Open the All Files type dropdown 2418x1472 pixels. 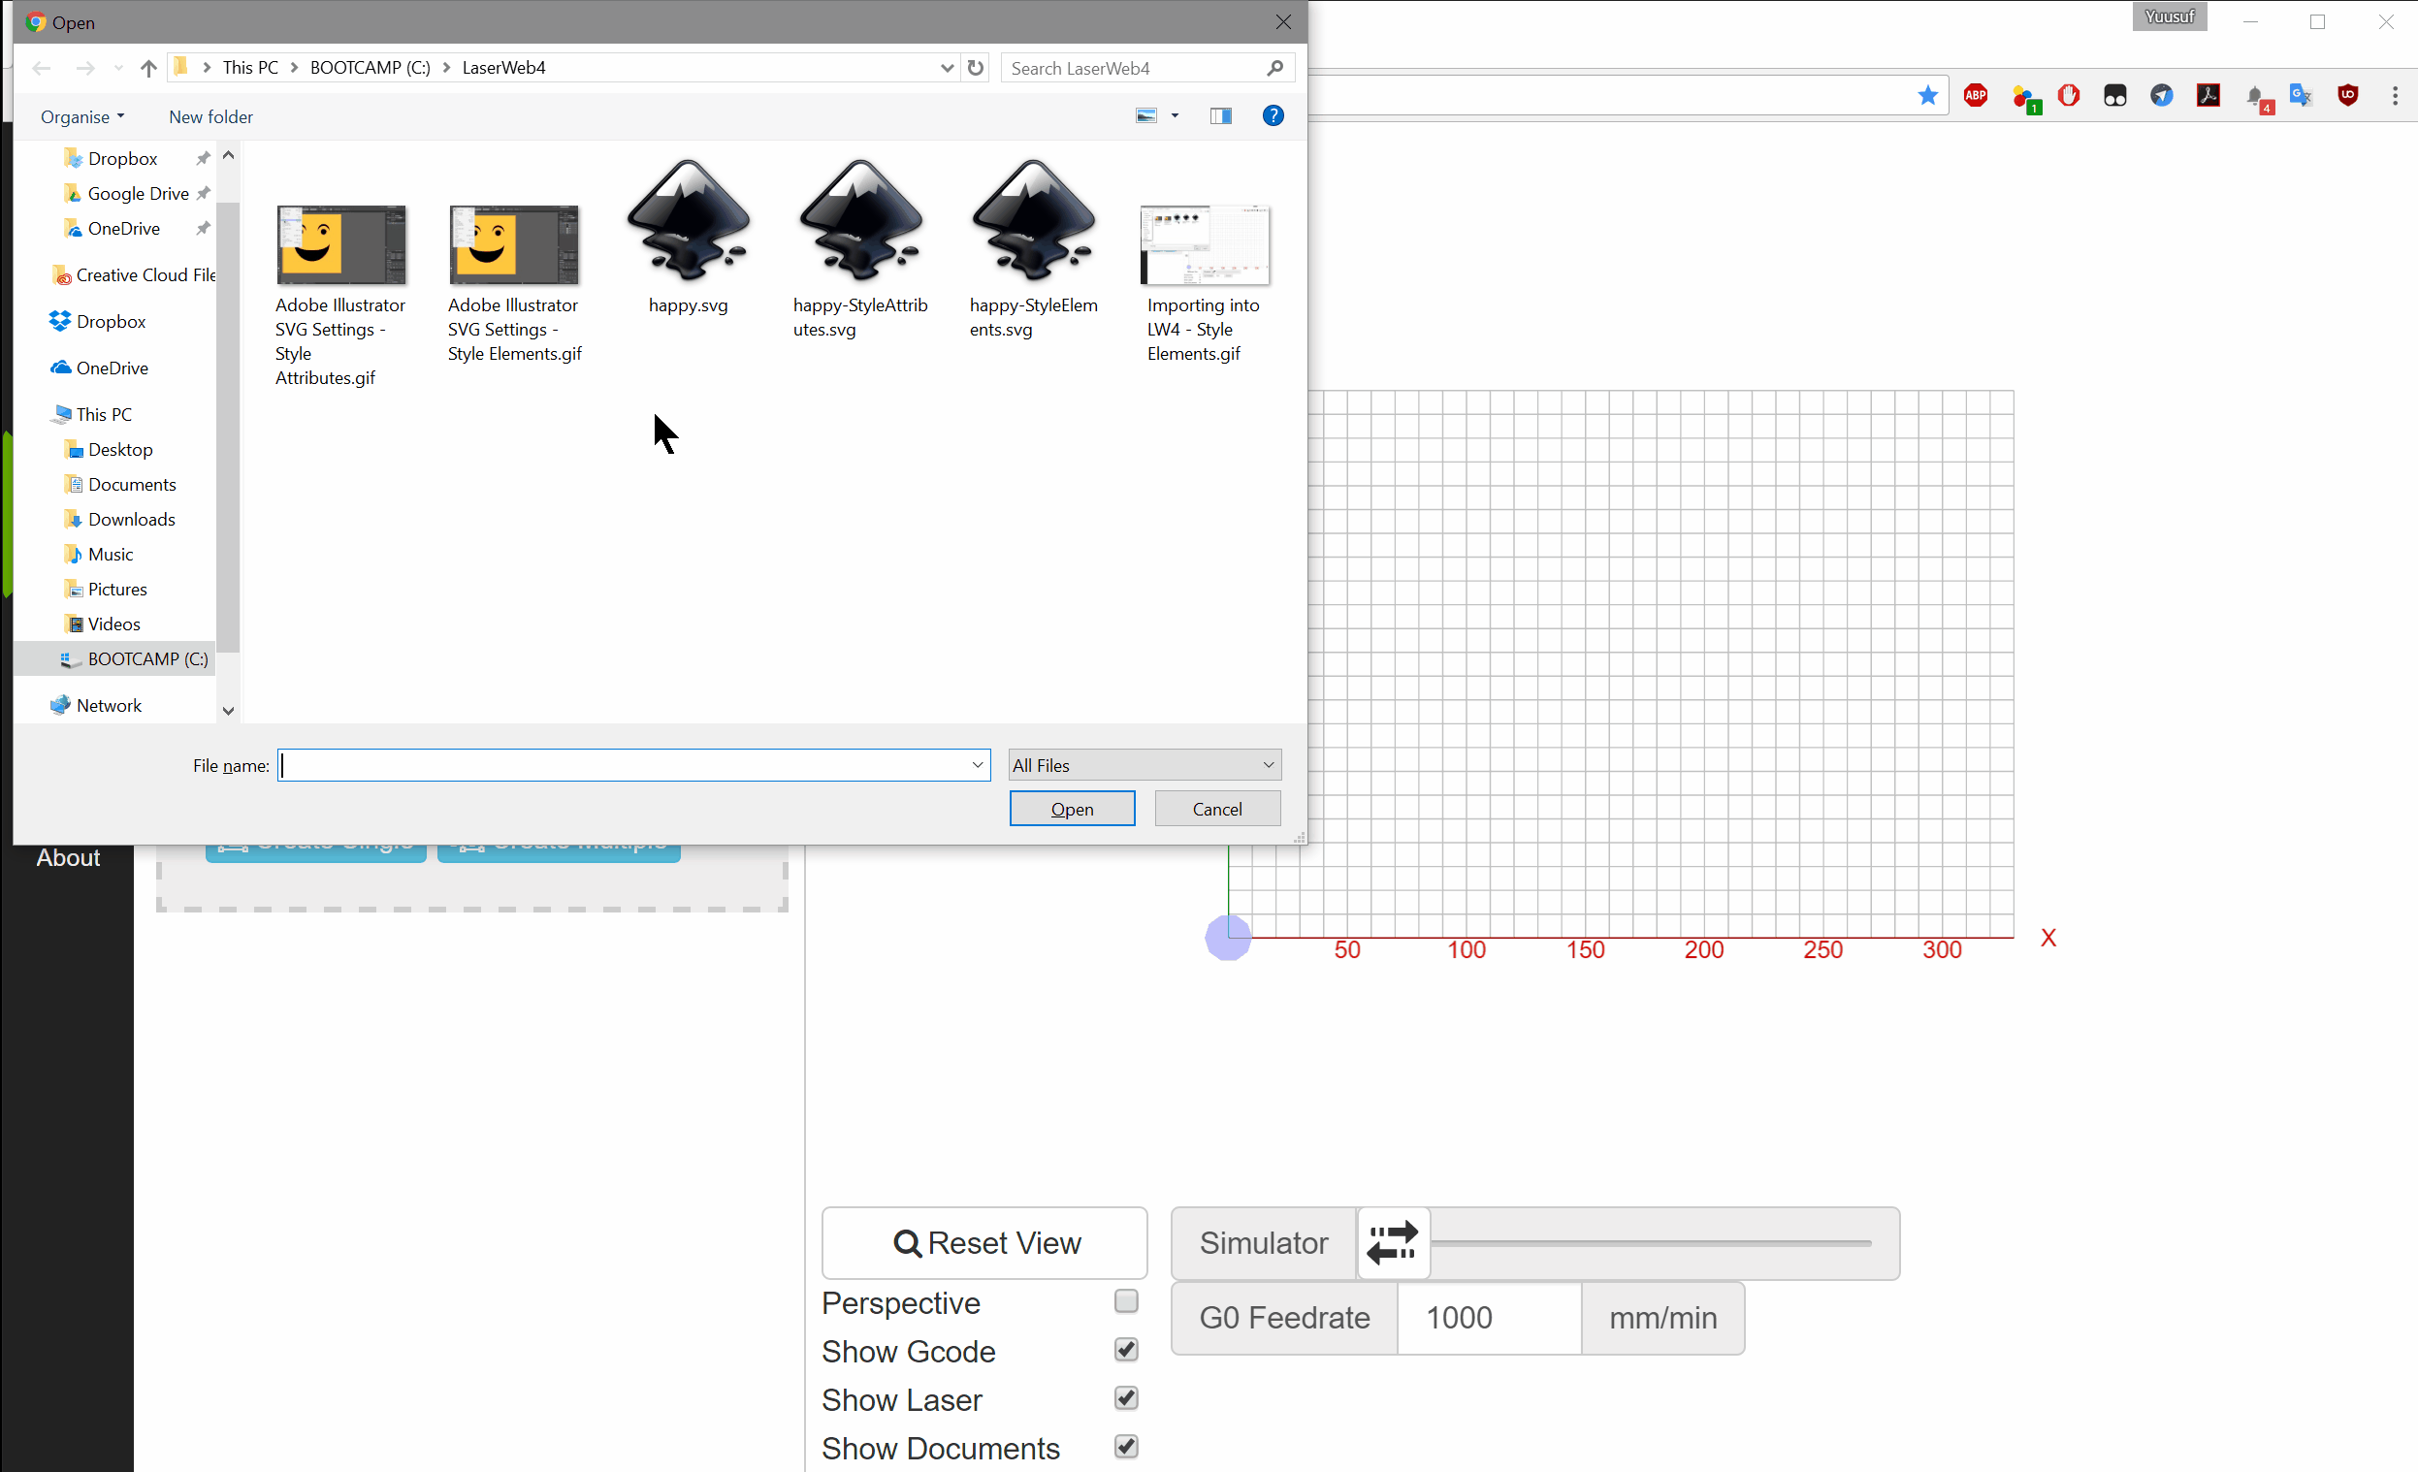tap(1145, 765)
